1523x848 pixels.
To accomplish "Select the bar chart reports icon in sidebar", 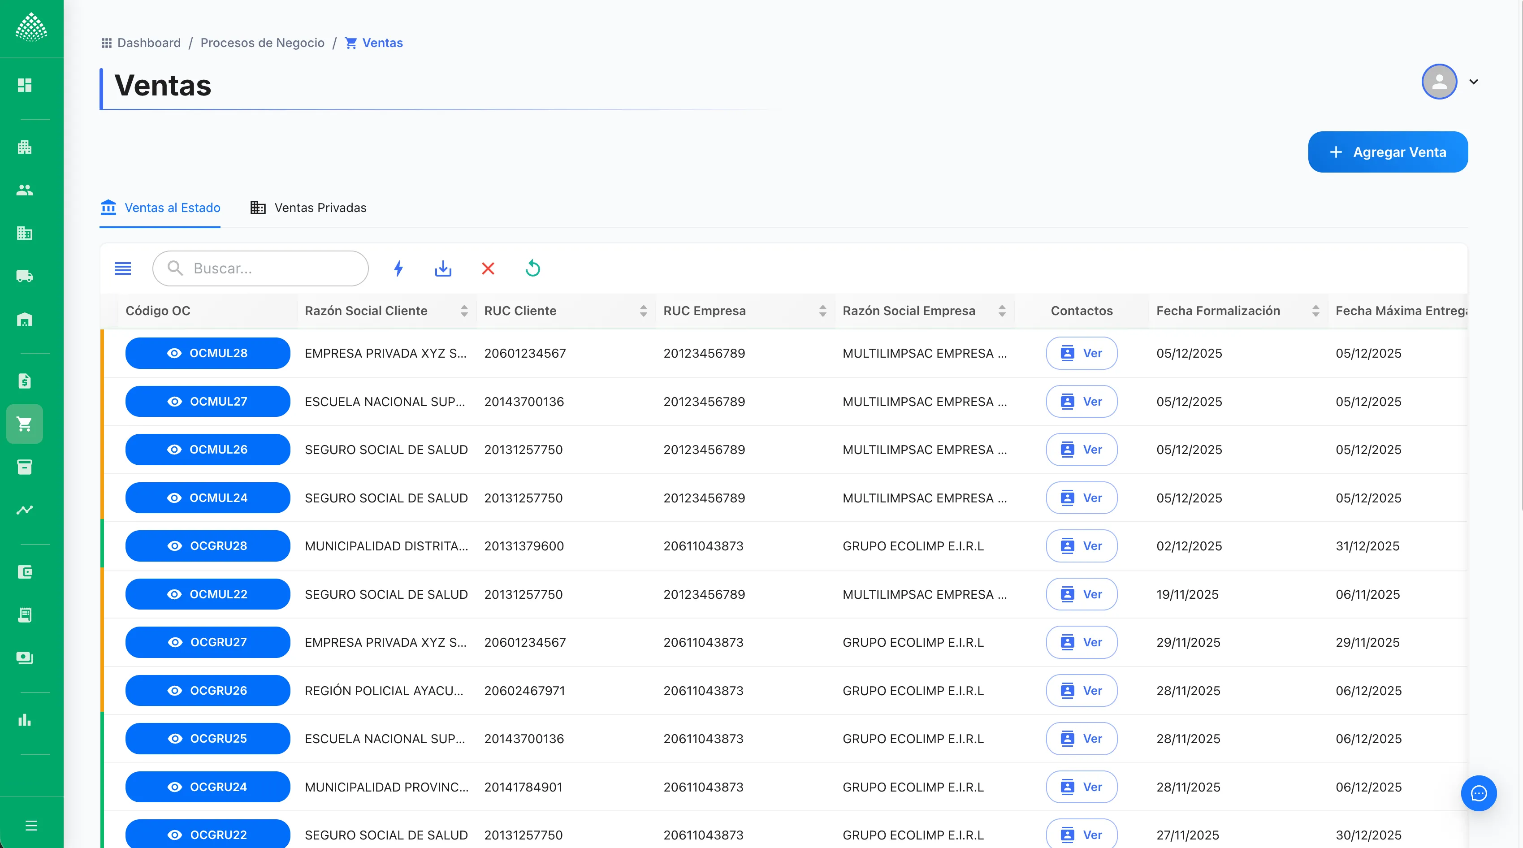I will coord(24,720).
